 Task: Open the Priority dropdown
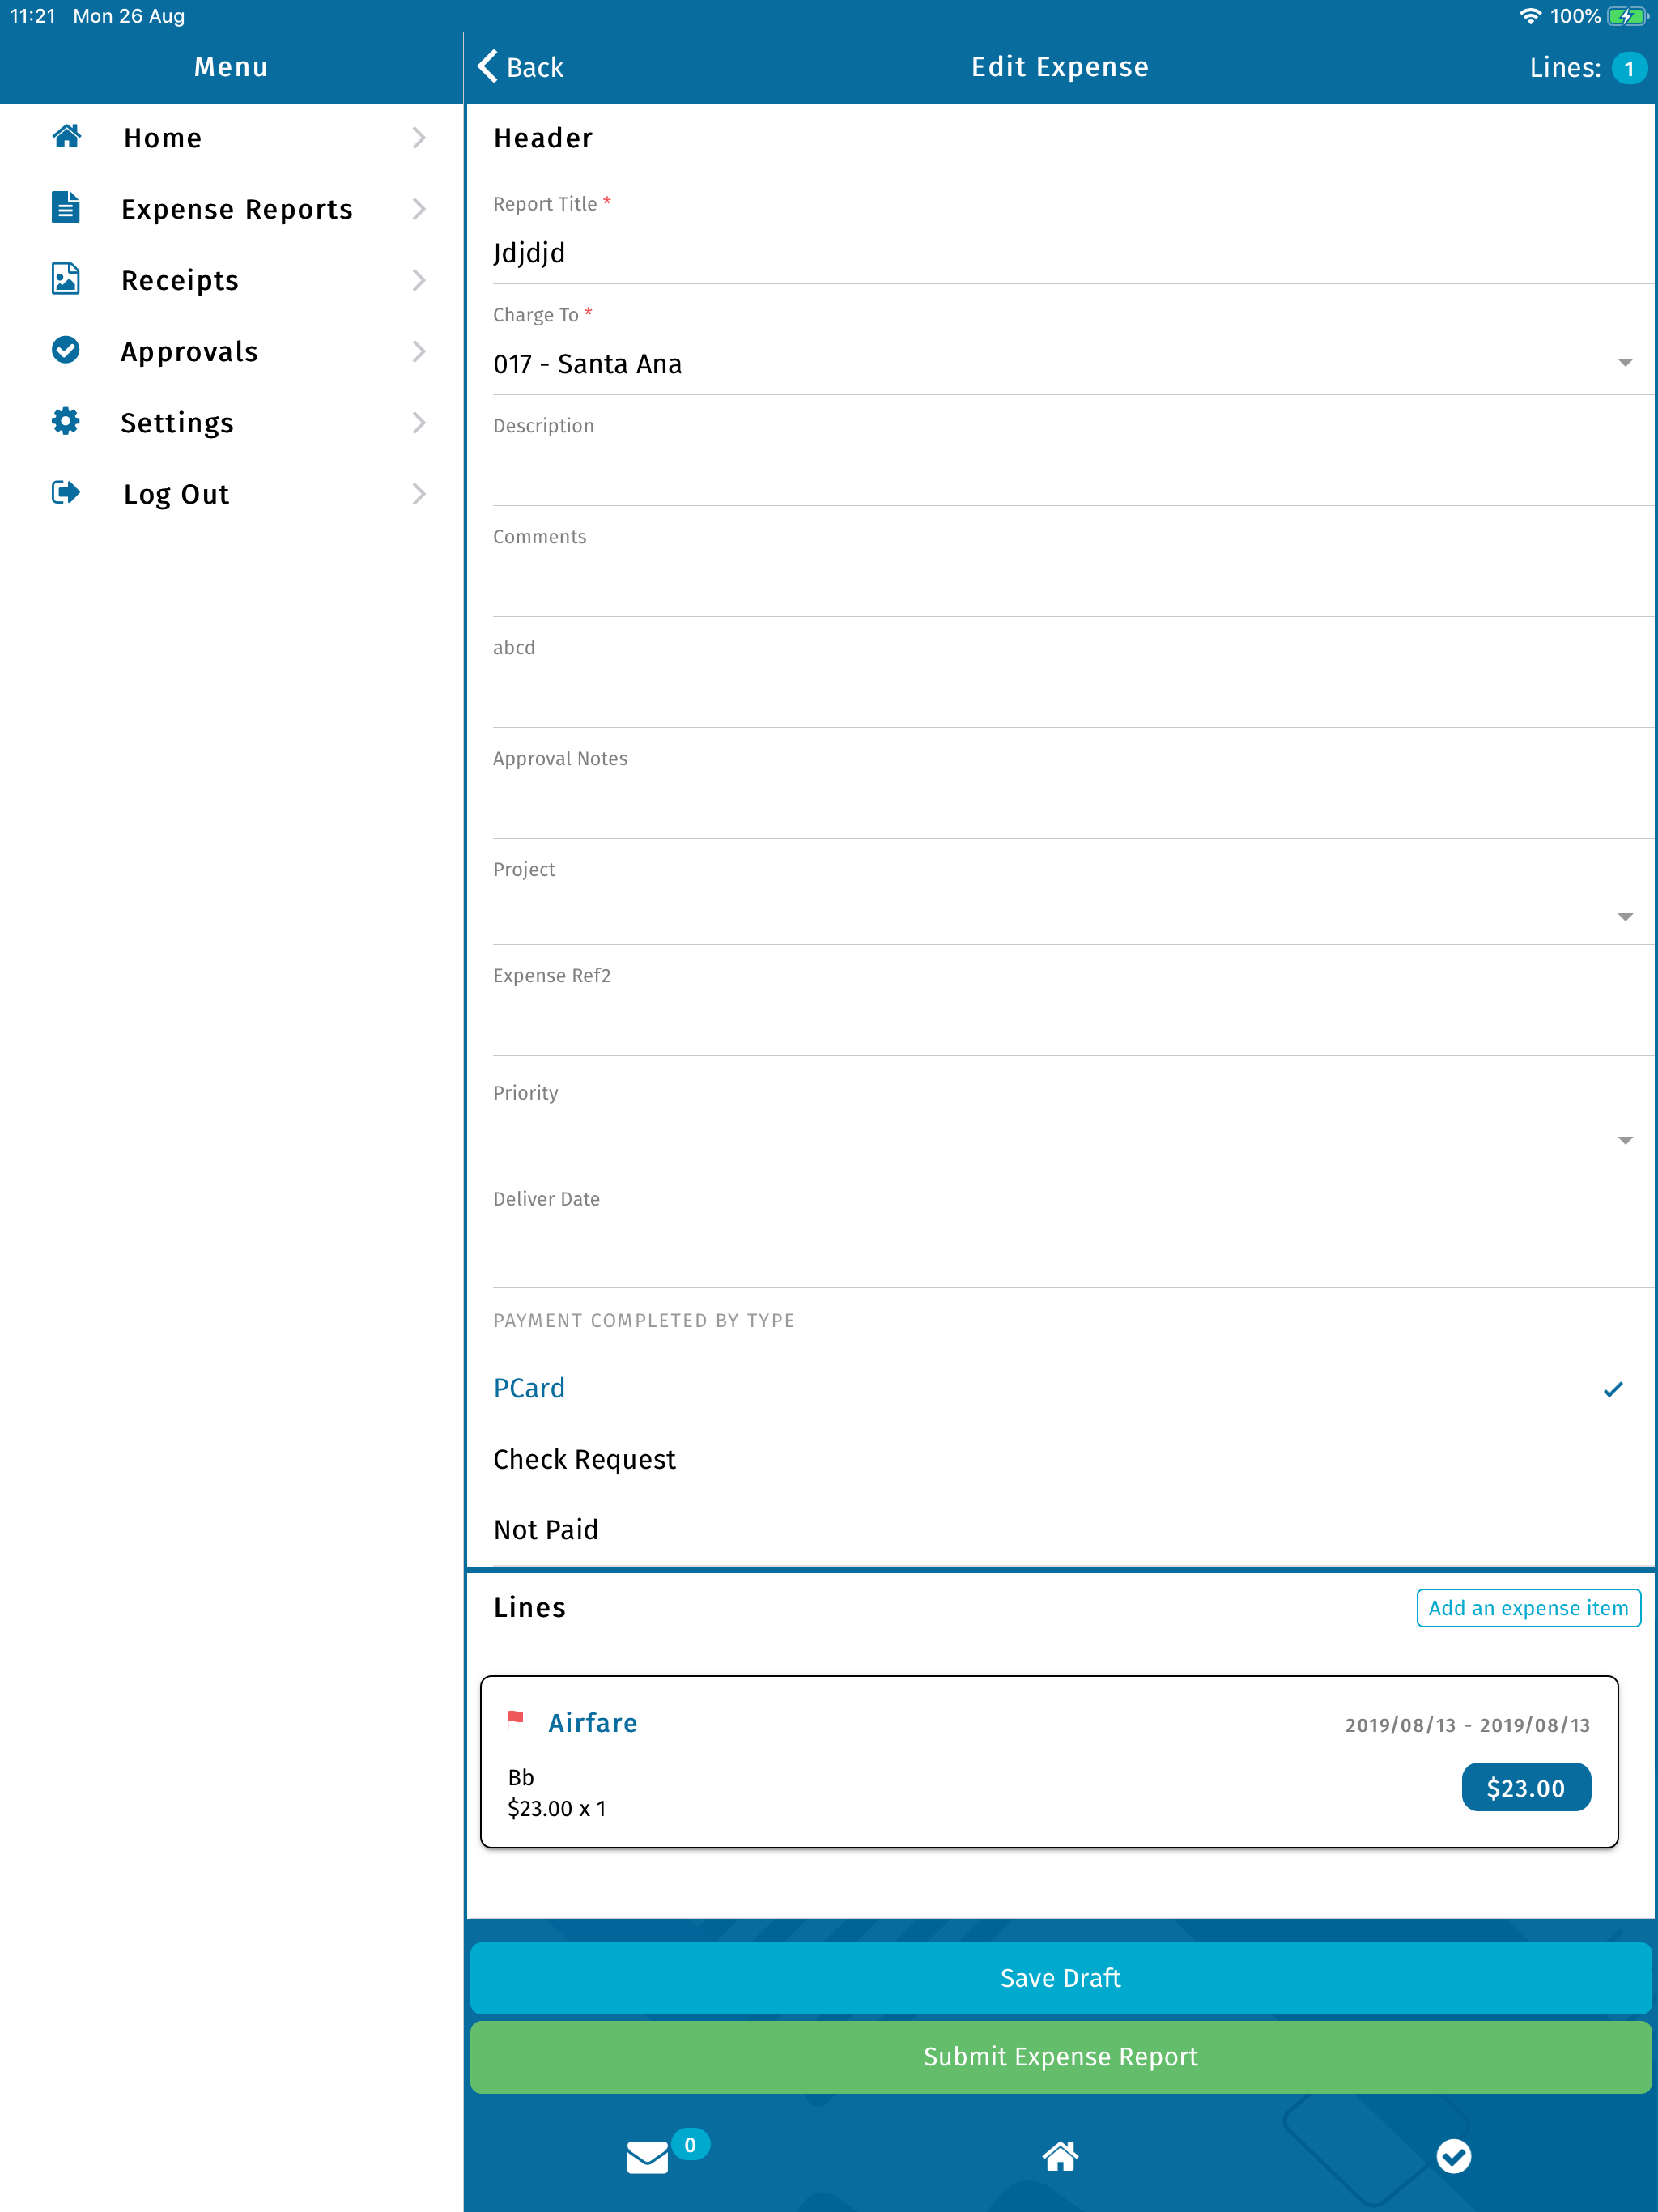[x=1058, y=1139]
